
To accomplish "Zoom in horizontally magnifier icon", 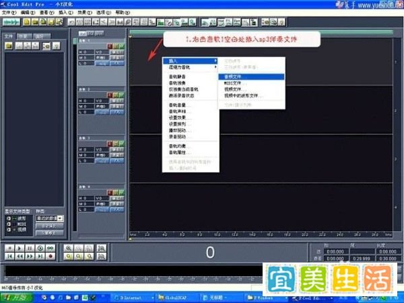I will coord(68,248).
